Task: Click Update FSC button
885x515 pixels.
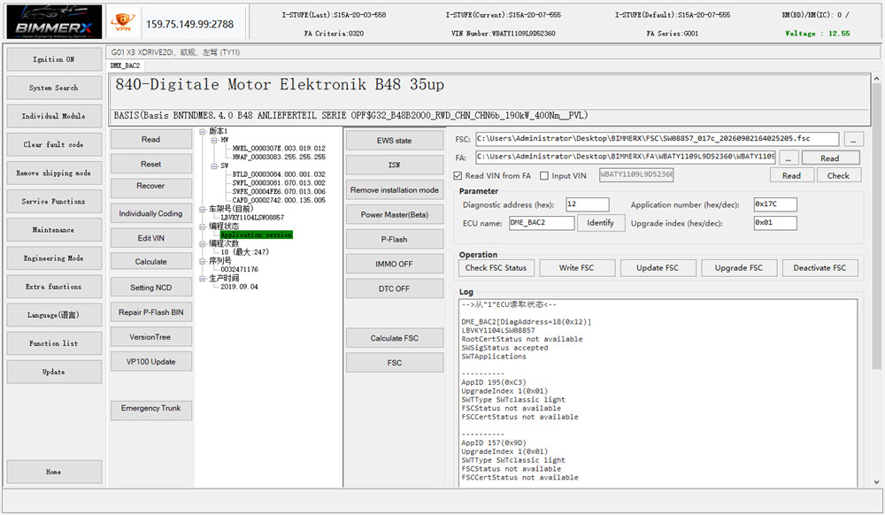Action: pos(658,268)
